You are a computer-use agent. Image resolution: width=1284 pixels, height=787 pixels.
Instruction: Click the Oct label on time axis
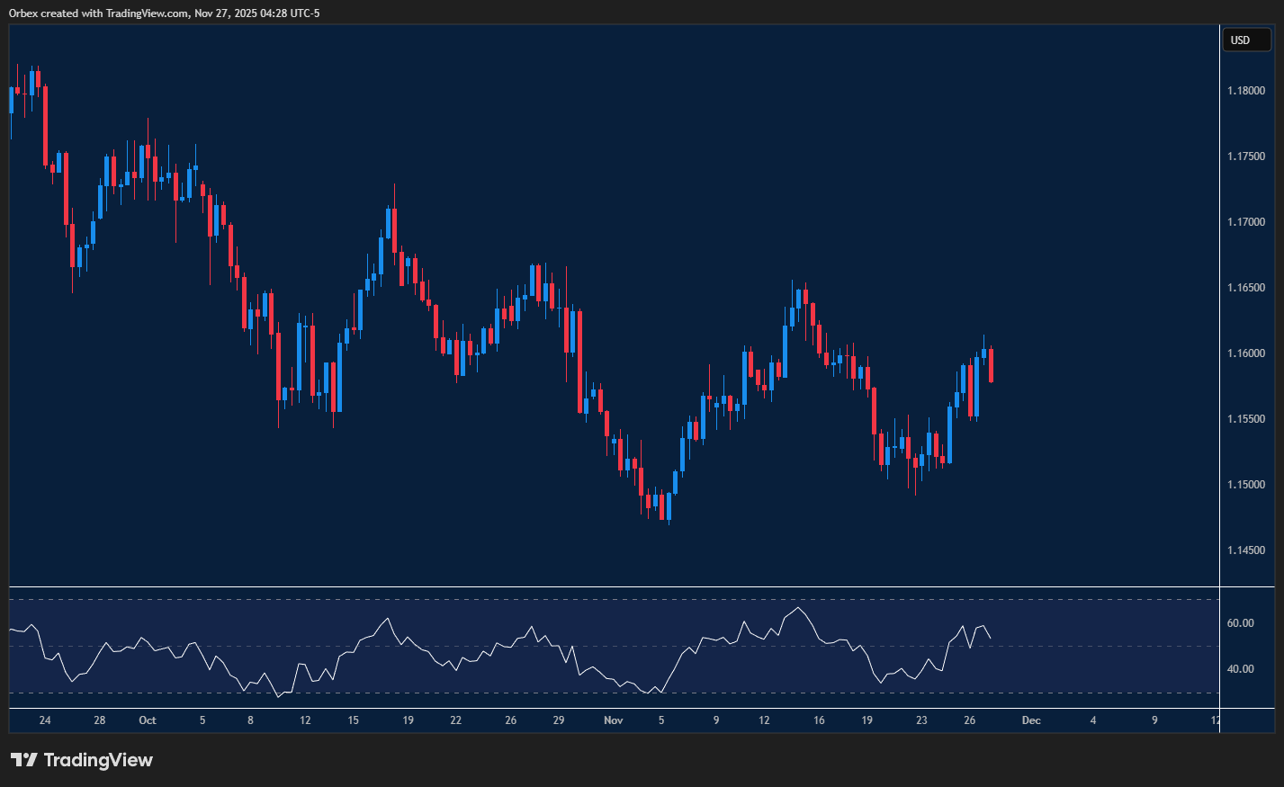tap(148, 720)
